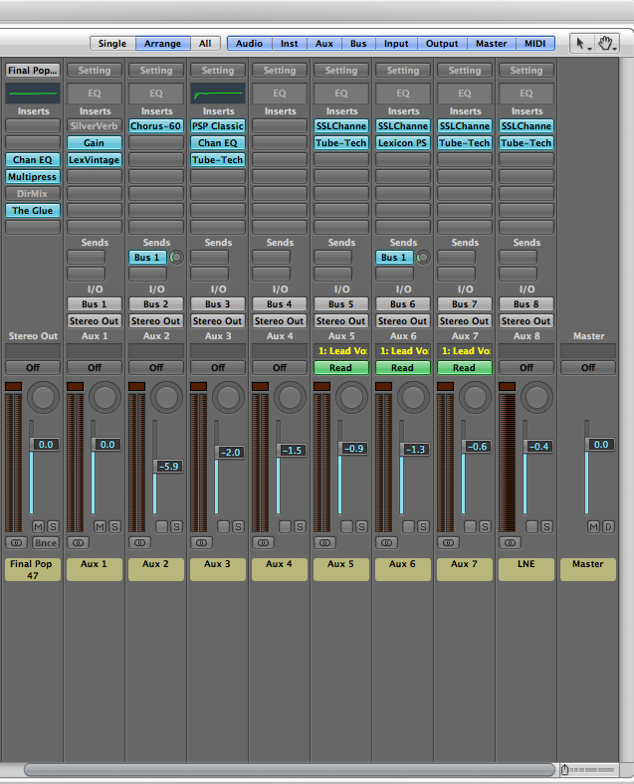Viewport: 634px width, 784px height.
Task: Click the Aux 3 volume fader at -2.0
Action: 231,453
